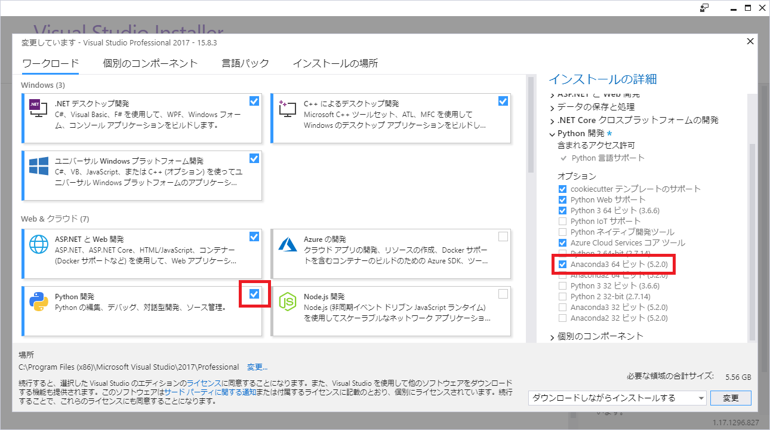Click the オプション label in details
Screen dimensions: 770x430
tap(577, 176)
